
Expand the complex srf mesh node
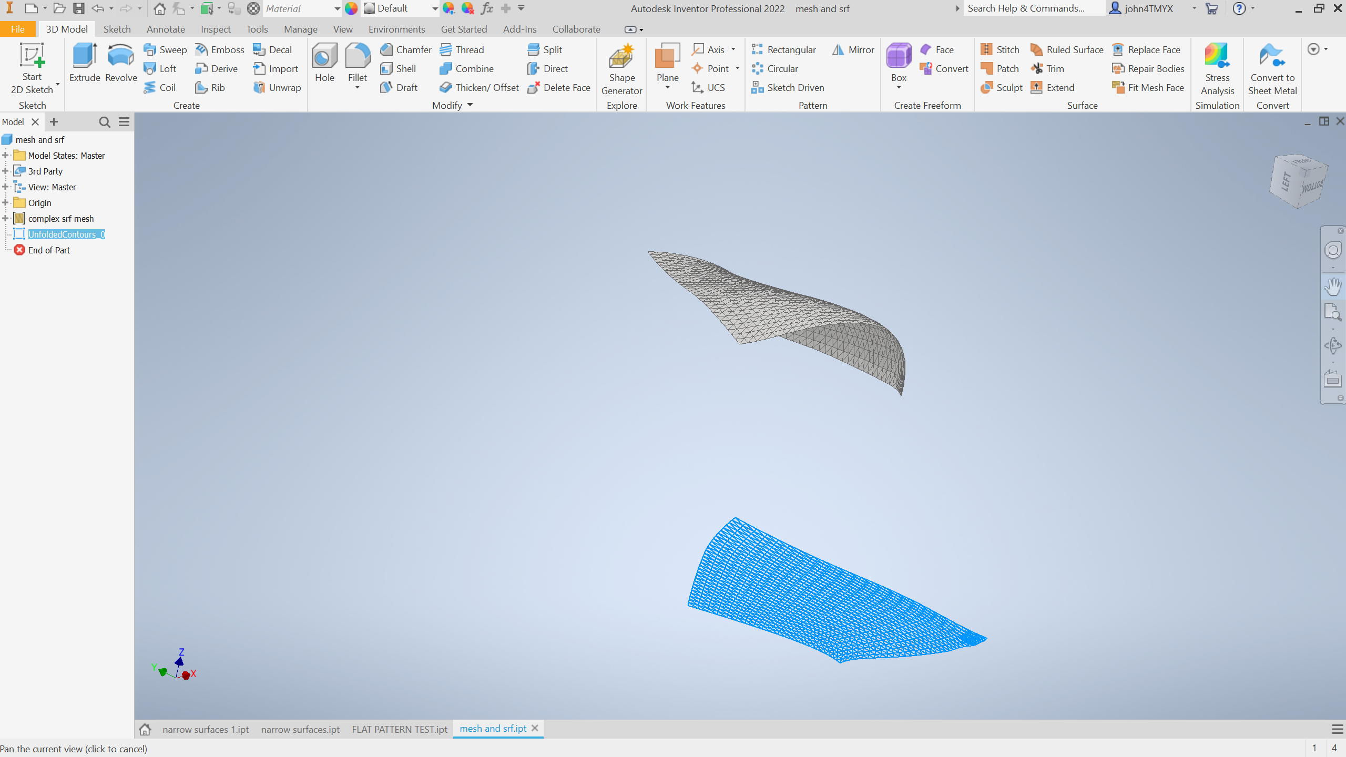(x=5, y=219)
